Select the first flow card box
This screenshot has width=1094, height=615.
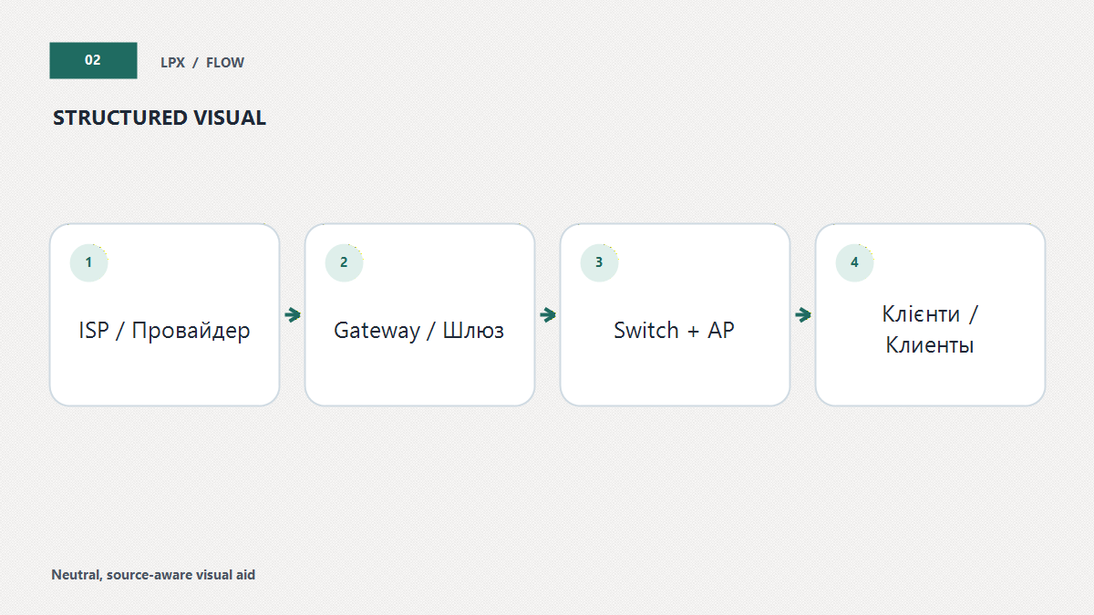(x=164, y=314)
